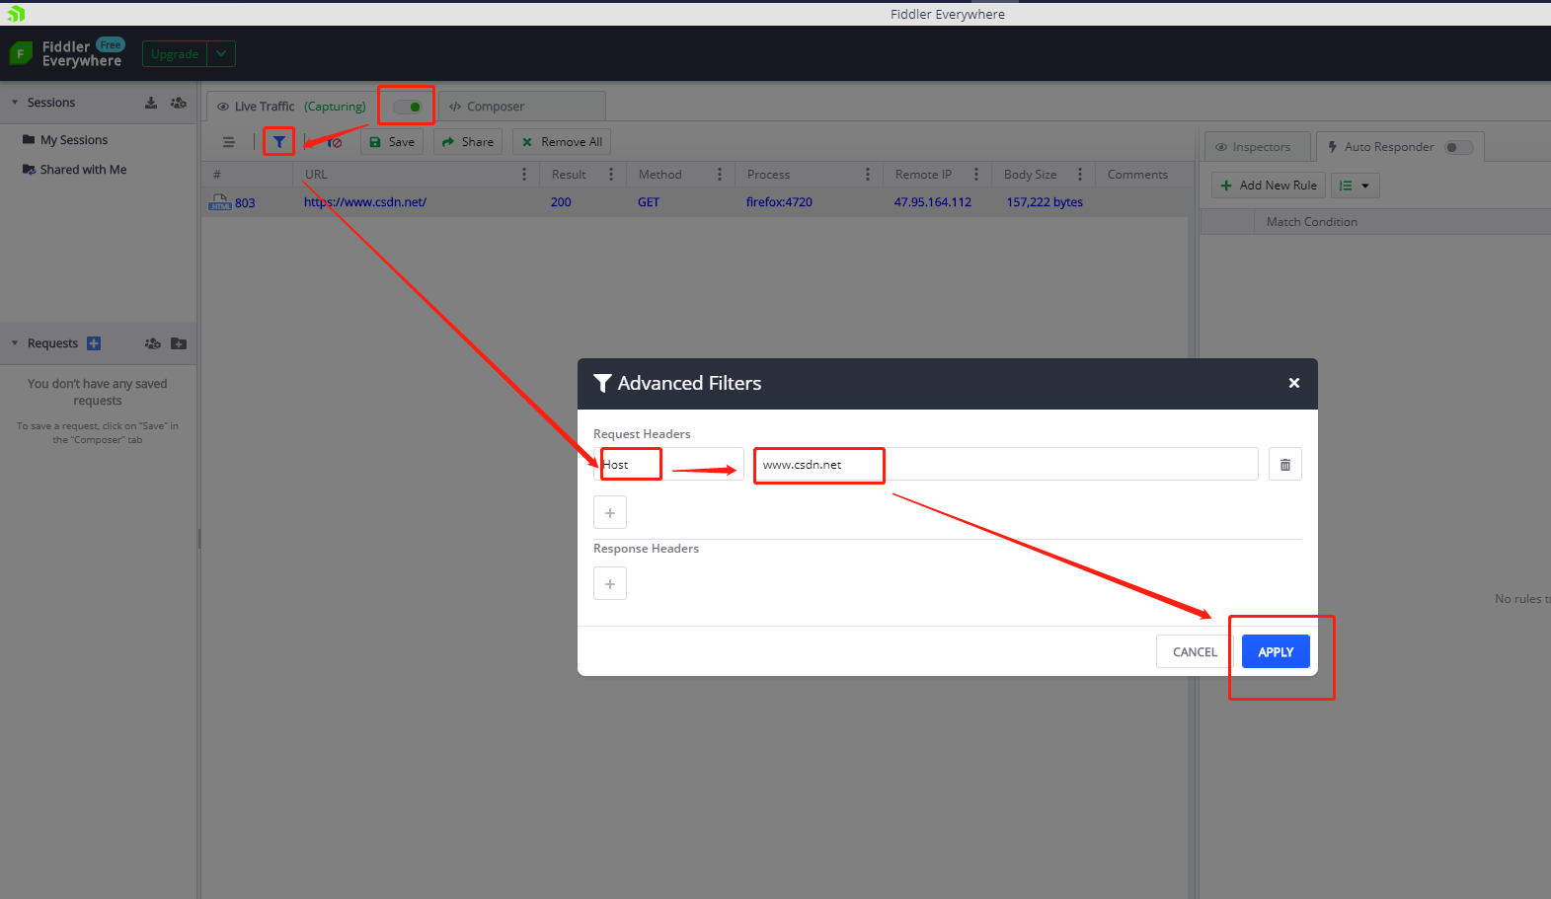Switch to the Composer tab

(x=522, y=107)
